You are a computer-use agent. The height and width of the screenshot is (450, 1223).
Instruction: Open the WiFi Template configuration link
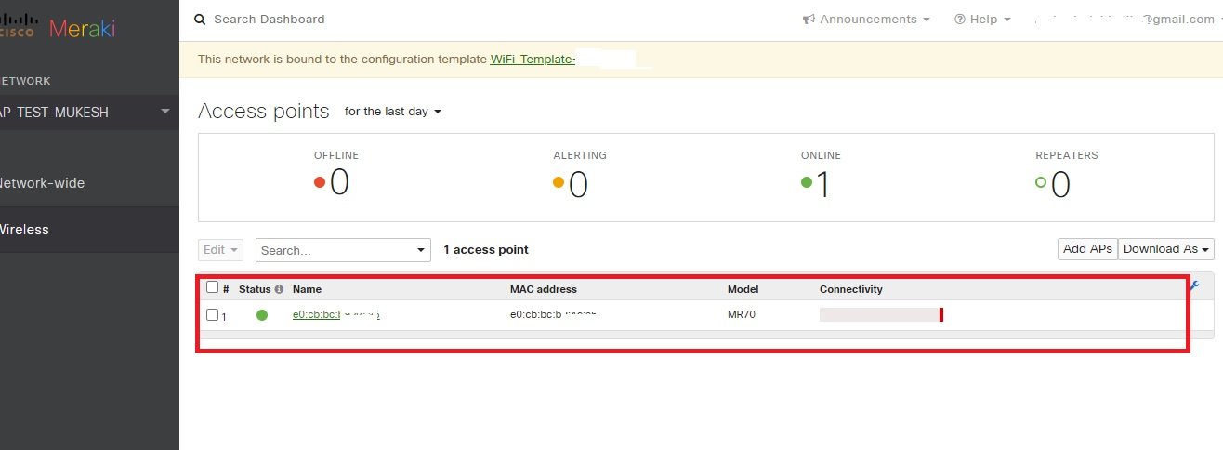pos(533,60)
